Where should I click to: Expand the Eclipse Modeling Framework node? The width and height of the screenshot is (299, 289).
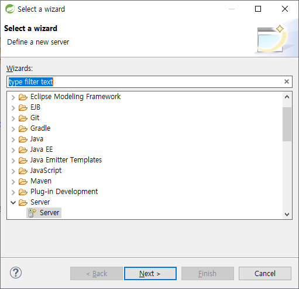tap(13, 97)
